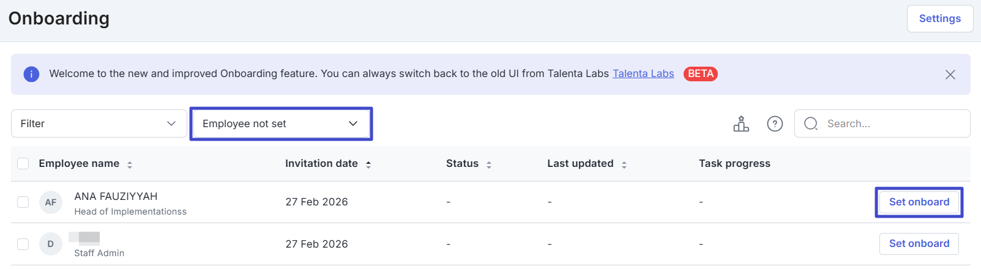This screenshot has height=269, width=981.
Task: Select the Staff Admin row checkbox
Action: (x=23, y=244)
